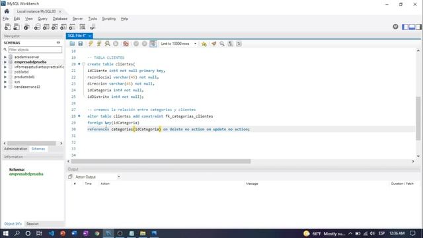The width and height of the screenshot is (423, 238).
Task: Close the SQL File 4 tab
Action: (90, 36)
